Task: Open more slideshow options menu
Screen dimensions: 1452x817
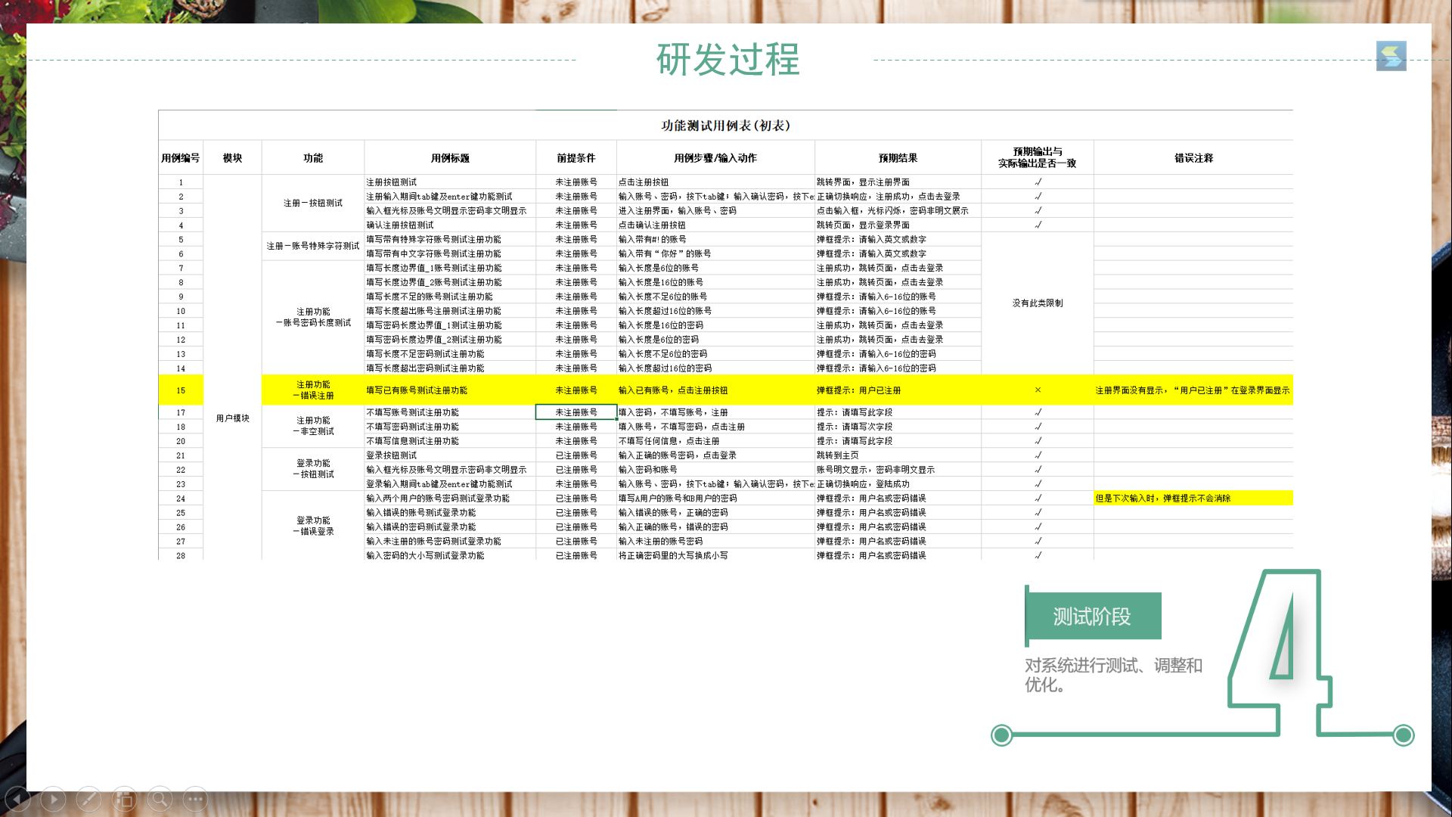Action: tap(195, 799)
